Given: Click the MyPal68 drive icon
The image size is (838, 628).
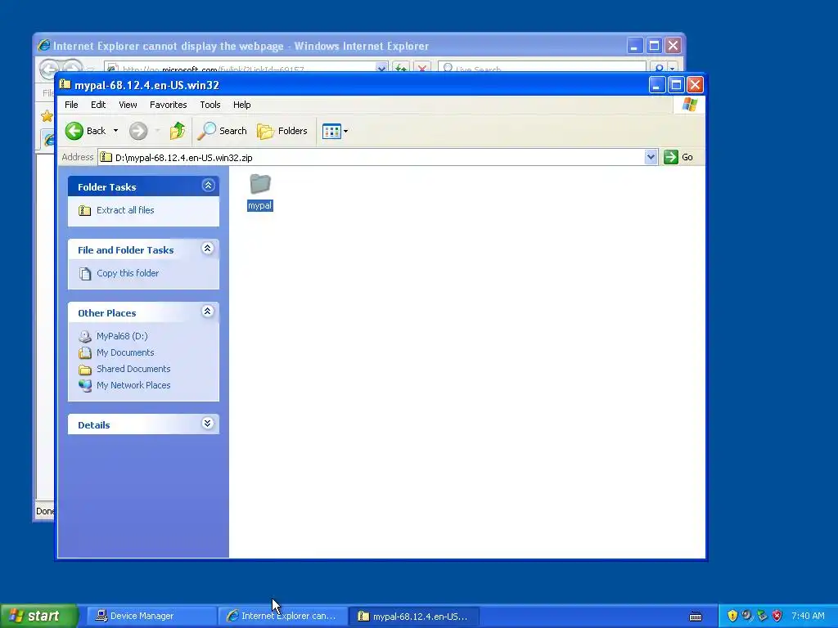Looking at the screenshot, I should [x=85, y=336].
